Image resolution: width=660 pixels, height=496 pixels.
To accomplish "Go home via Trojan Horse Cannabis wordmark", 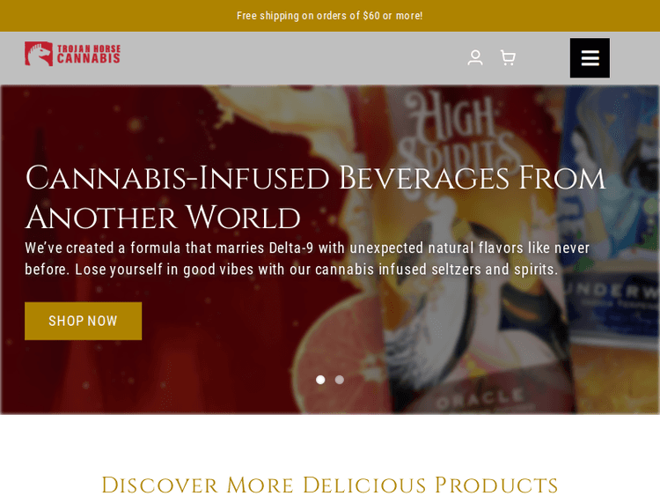I will (x=89, y=54).
